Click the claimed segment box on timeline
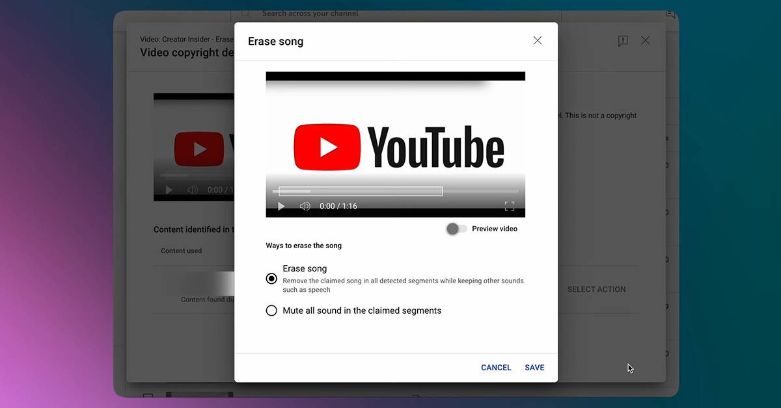Viewport: 781px width, 408px height. tap(361, 191)
